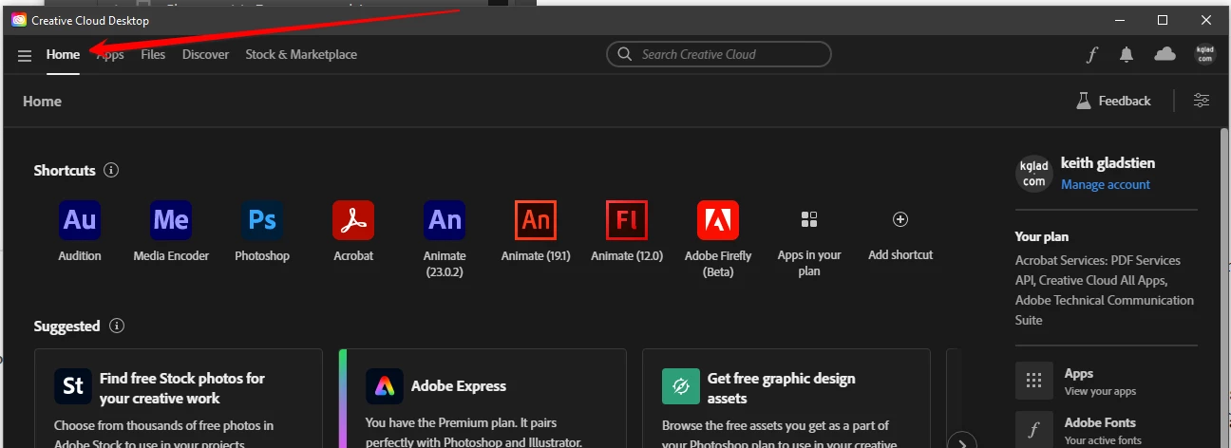Open the Find free Stock photos card

(179, 399)
